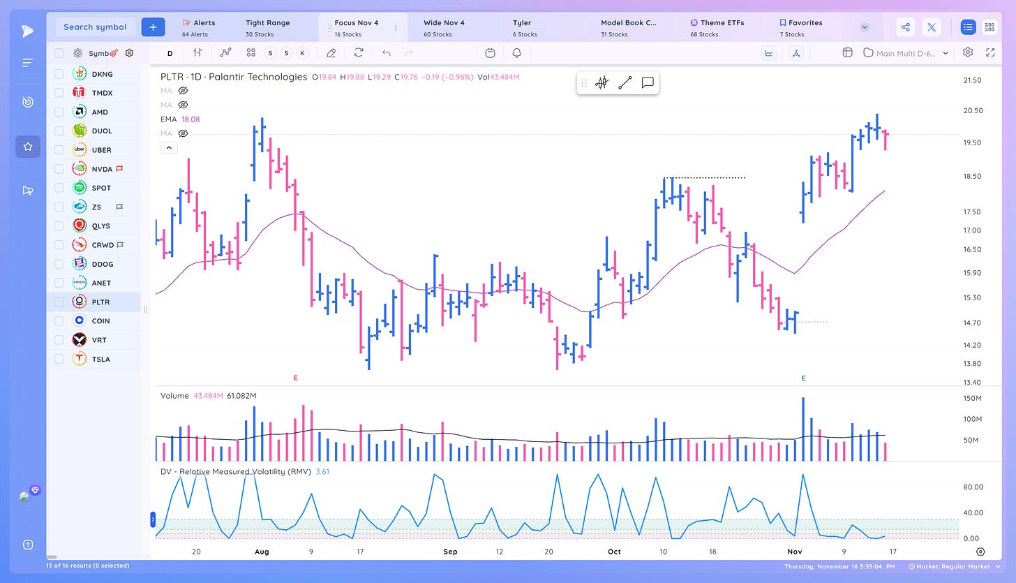
Task: Open the radar scanner sidebar icon
Action: [27, 102]
